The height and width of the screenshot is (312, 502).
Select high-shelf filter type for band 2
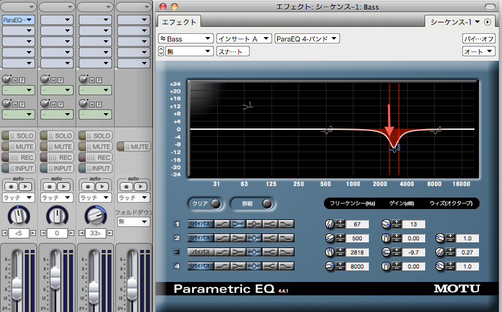(x=270, y=238)
